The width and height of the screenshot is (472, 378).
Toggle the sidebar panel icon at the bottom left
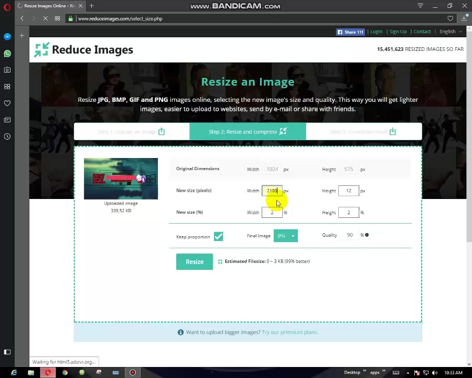[x=7, y=352]
